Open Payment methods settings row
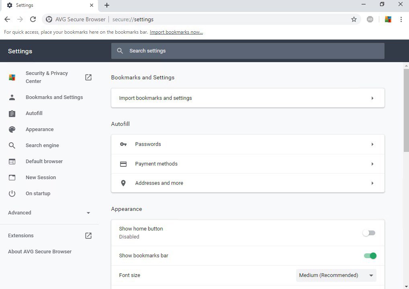The height and width of the screenshot is (289, 409). pyautogui.click(x=247, y=164)
